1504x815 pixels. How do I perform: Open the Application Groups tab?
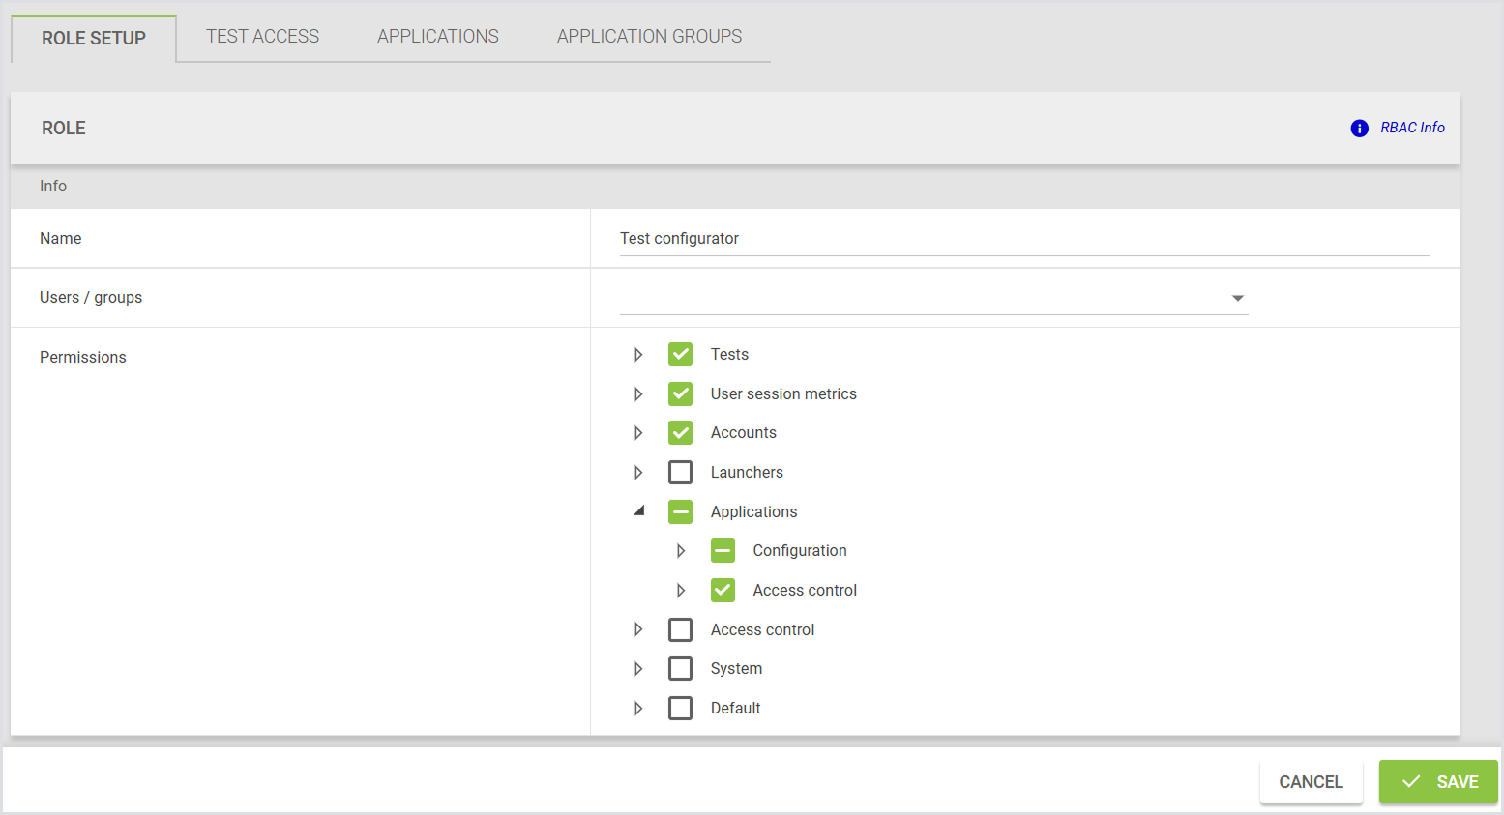tap(649, 37)
